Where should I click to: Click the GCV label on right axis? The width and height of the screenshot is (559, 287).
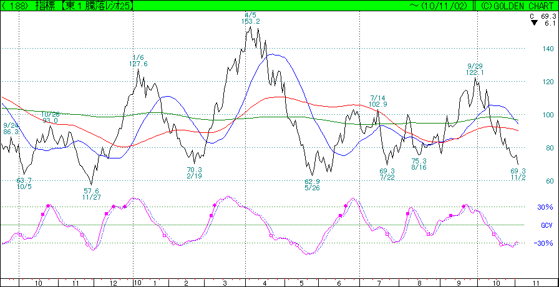545,225
